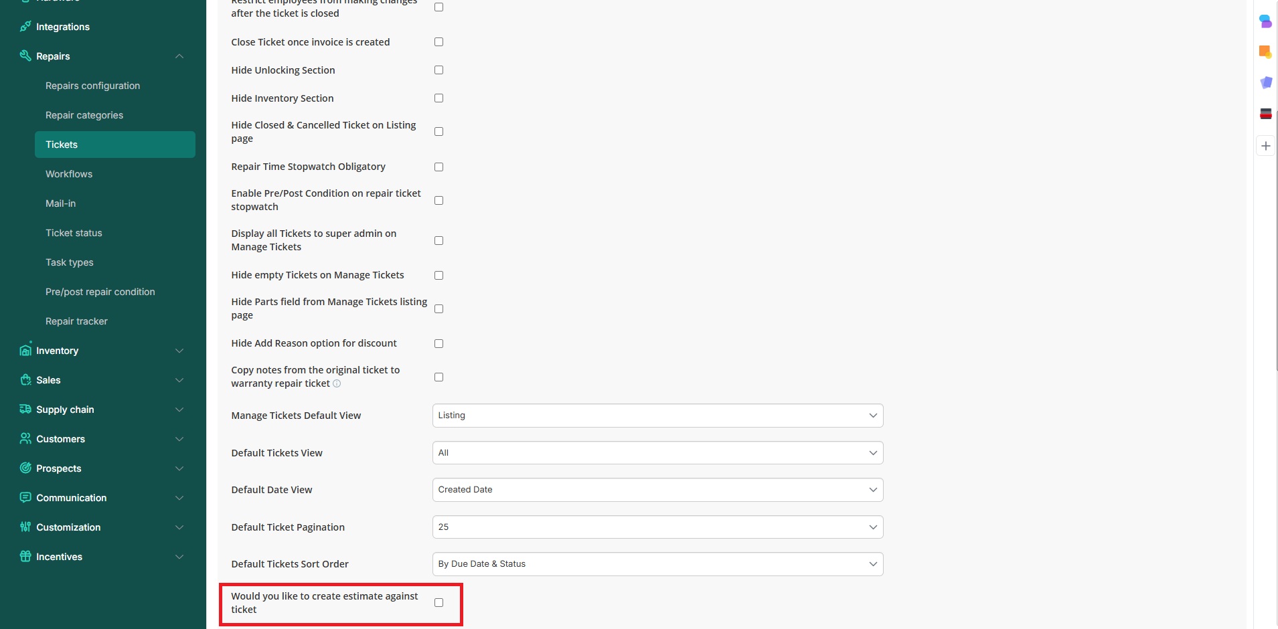The width and height of the screenshot is (1278, 629).
Task: Expand the Default Ticket Pagination dropdown
Action: [657, 527]
